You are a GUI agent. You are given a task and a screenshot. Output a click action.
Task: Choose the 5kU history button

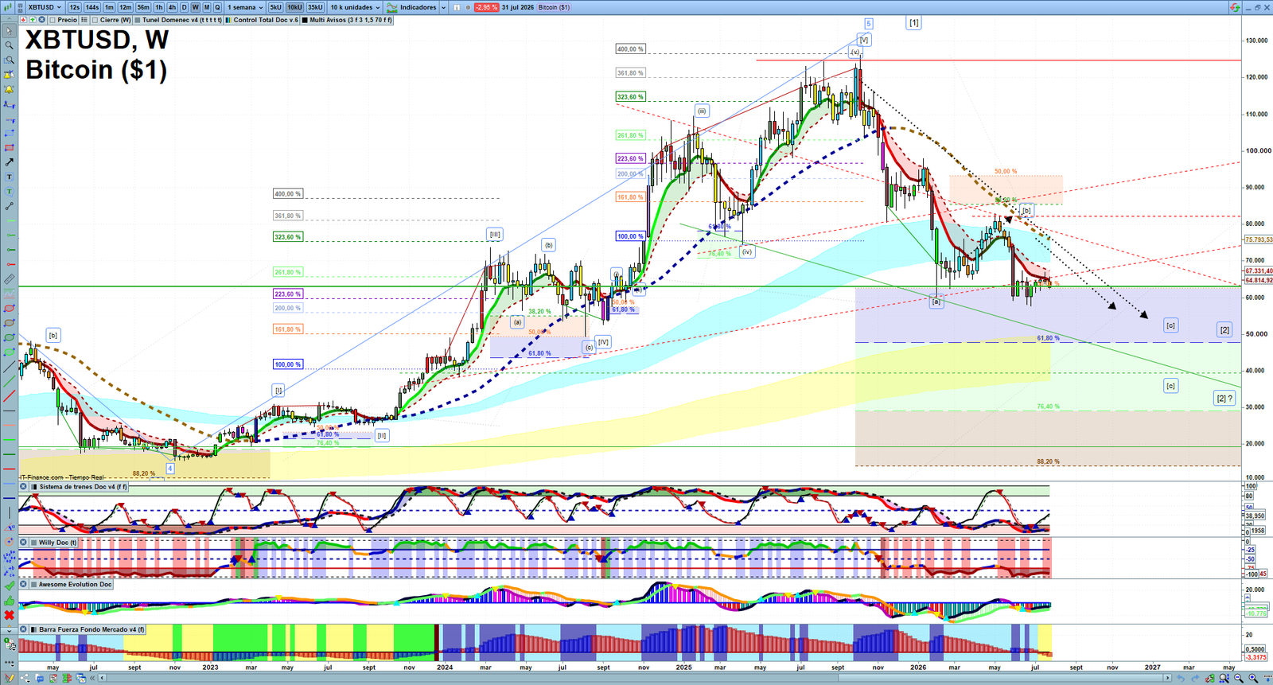(x=275, y=7)
